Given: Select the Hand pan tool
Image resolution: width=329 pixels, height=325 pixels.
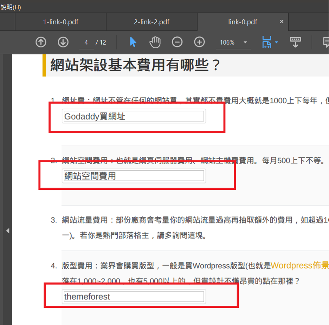Looking at the screenshot, I should pos(155,42).
